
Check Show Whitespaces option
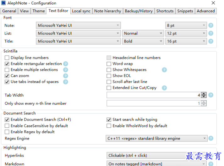(109, 70)
